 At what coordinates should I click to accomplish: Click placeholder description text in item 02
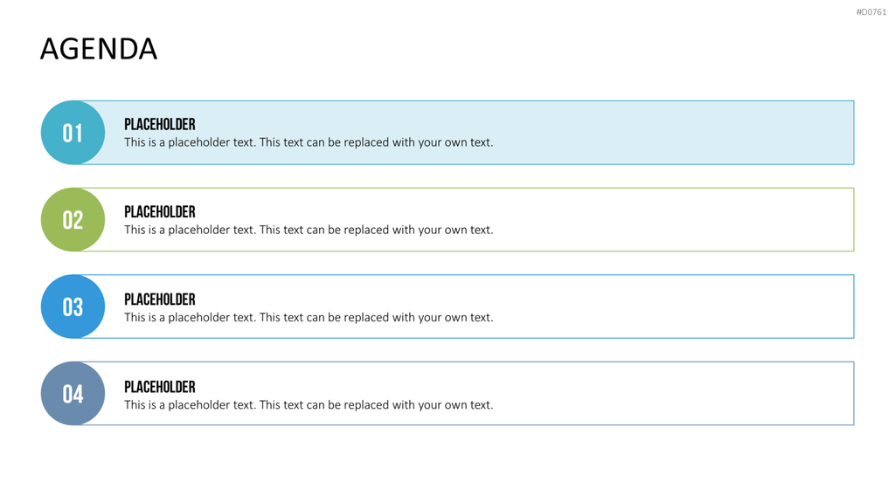pos(309,230)
